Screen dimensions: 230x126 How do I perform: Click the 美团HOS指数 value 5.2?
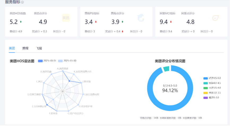pyautogui.click(x=14, y=22)
